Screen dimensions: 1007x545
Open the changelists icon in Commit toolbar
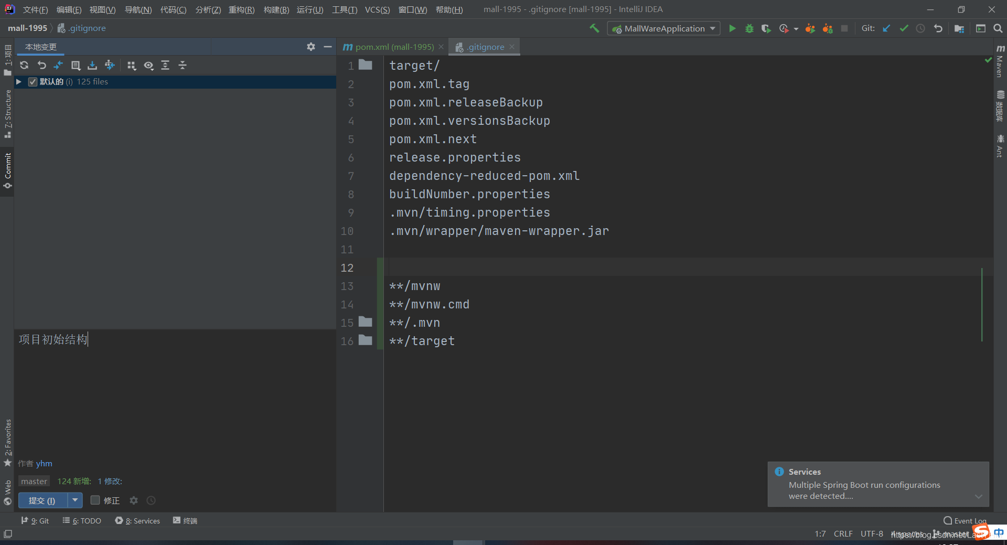pyautogui.click(x=76, y=65)
